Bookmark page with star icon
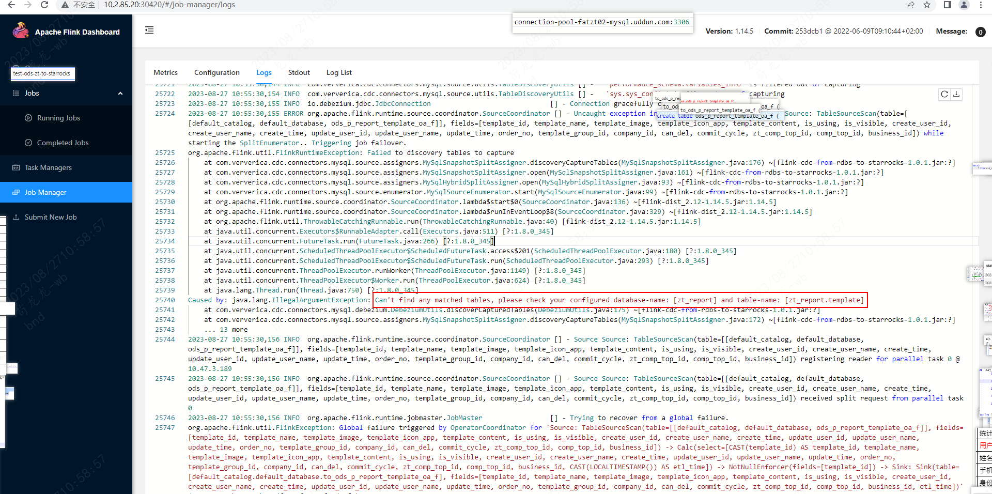Image resolution: width=992 pixels, height=494 pixels. [927, 5]
